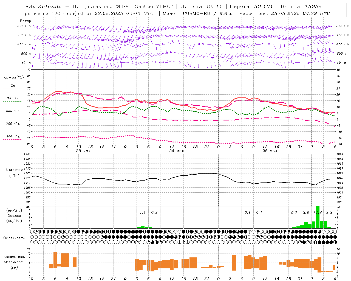This screenshot has width=351, height=281.
Task: Click the 23 мая date label
Action: pos(83,151)
